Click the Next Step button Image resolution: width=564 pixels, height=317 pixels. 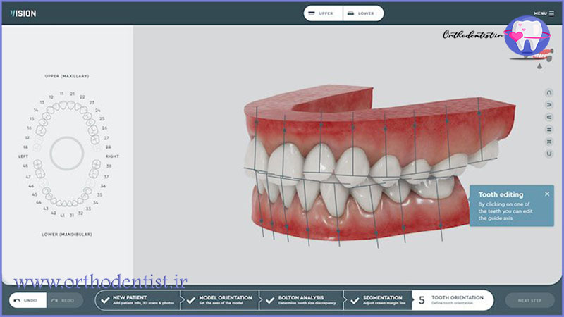(x=529, y=300)
